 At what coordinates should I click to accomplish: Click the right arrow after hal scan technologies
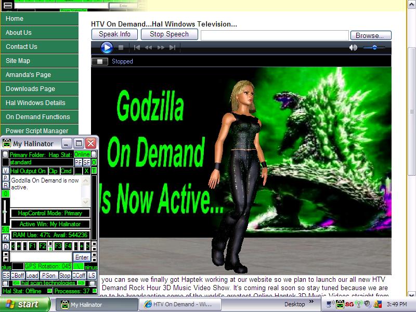click(82, 283)
